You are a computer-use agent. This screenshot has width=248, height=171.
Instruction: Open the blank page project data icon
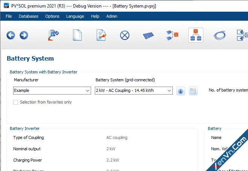[x=78, y=35]
